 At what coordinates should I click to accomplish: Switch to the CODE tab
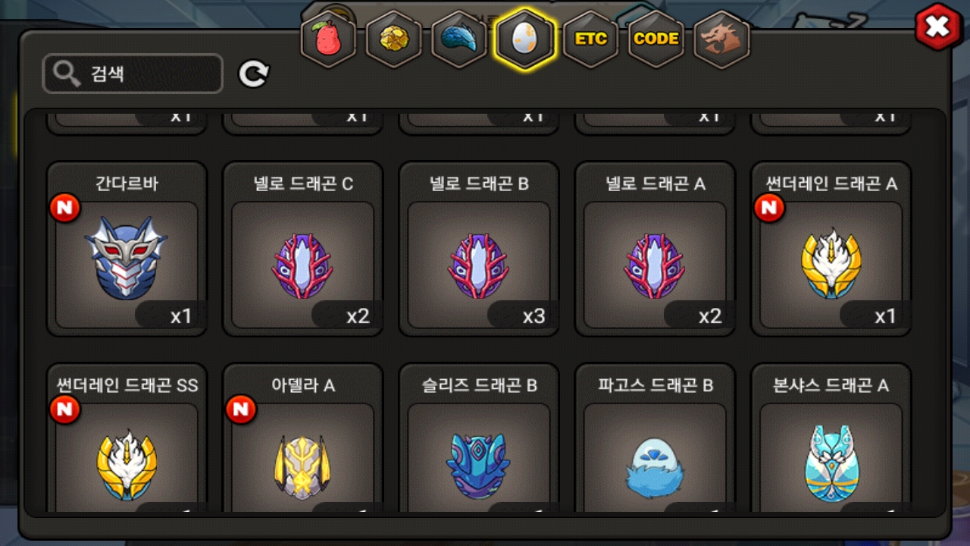click(x=656, y=39)
